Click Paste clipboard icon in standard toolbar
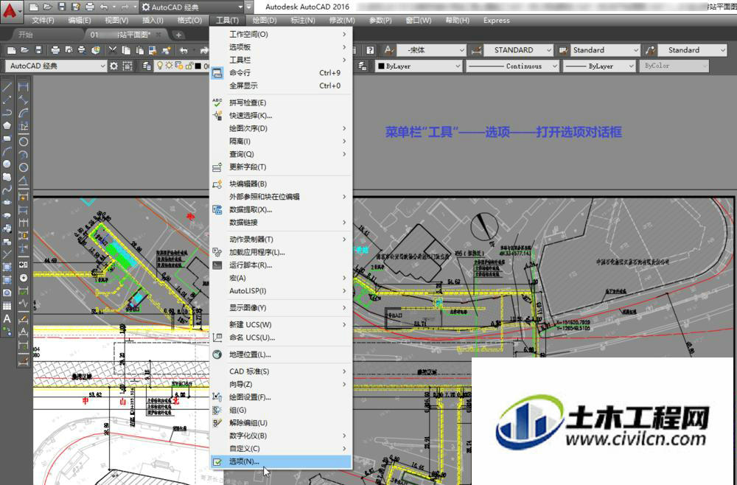The height and width of the screenshot is (485, 737). [139, 50]
